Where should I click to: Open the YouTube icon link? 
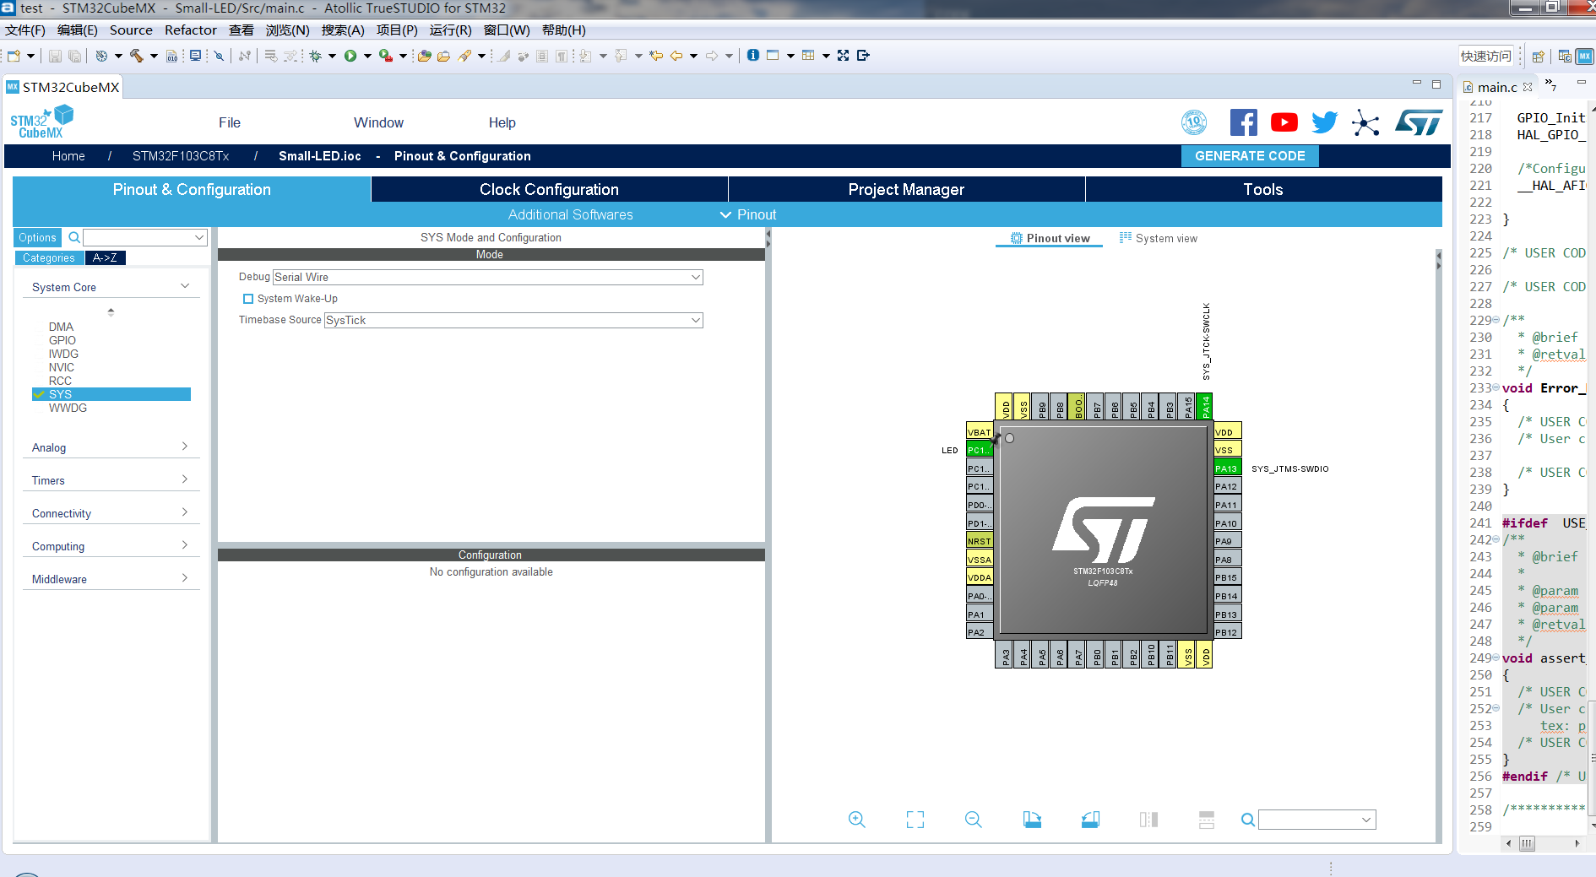pos(1284,122)
